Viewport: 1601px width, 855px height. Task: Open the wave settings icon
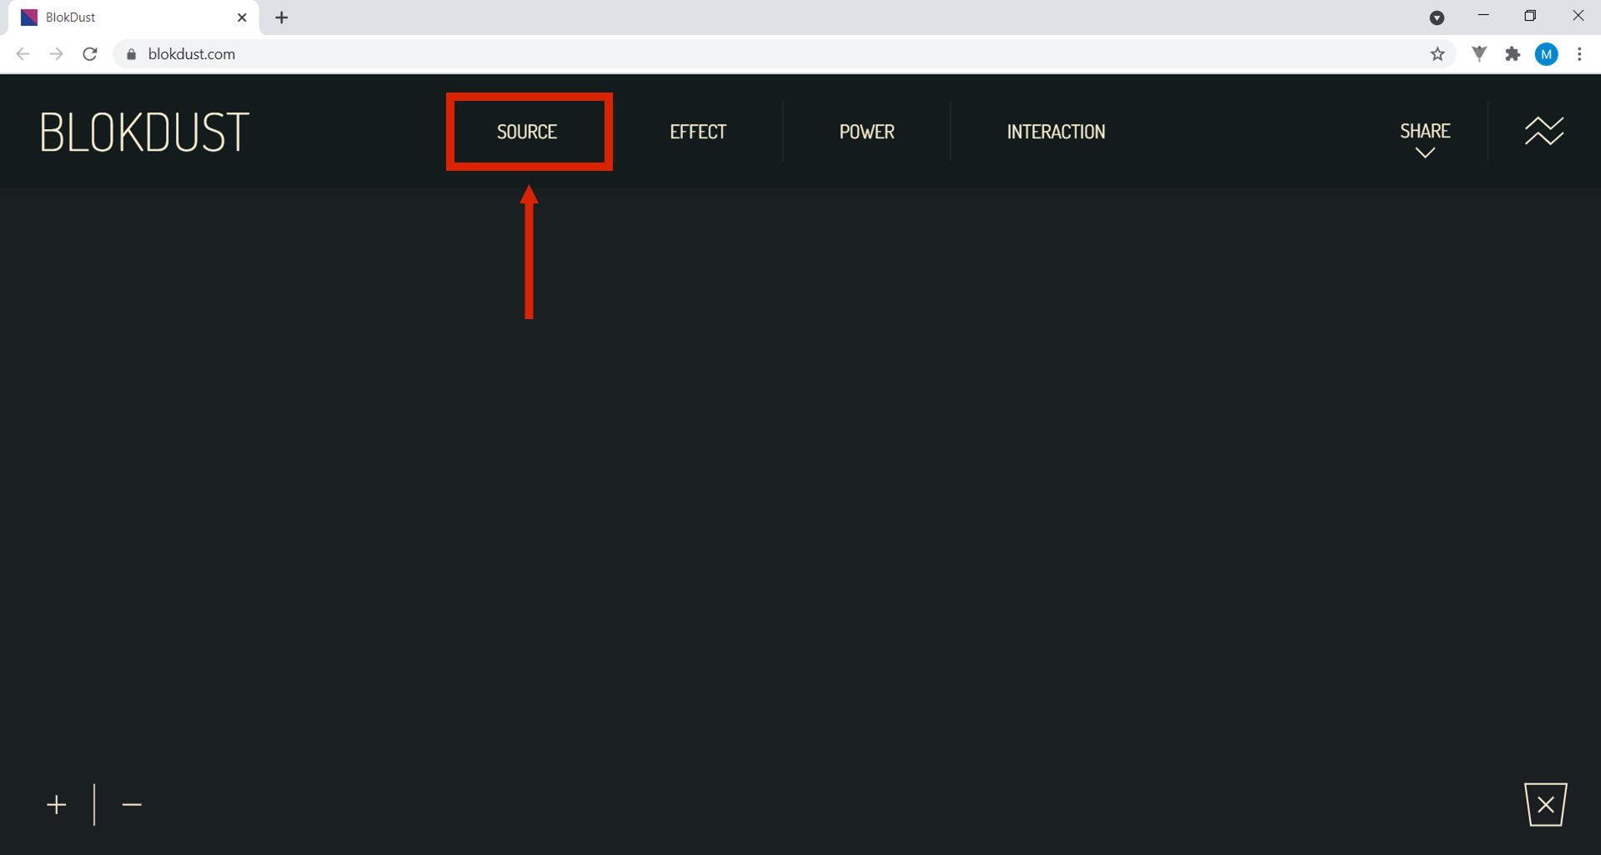coord(1544,131)
